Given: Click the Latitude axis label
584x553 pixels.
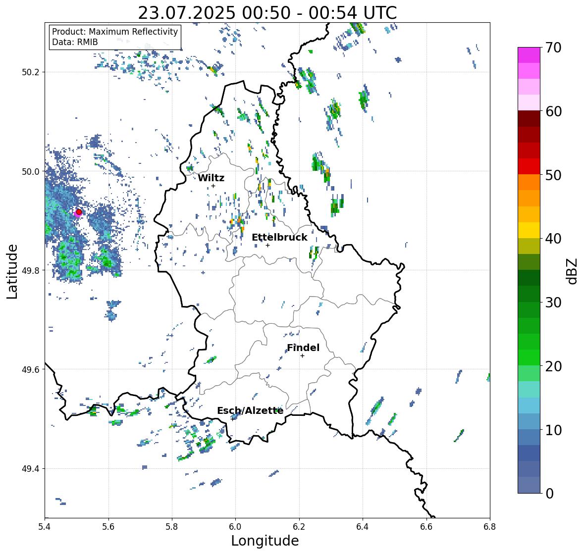Looking at the screenshot, I should click(x=12, y=271).
